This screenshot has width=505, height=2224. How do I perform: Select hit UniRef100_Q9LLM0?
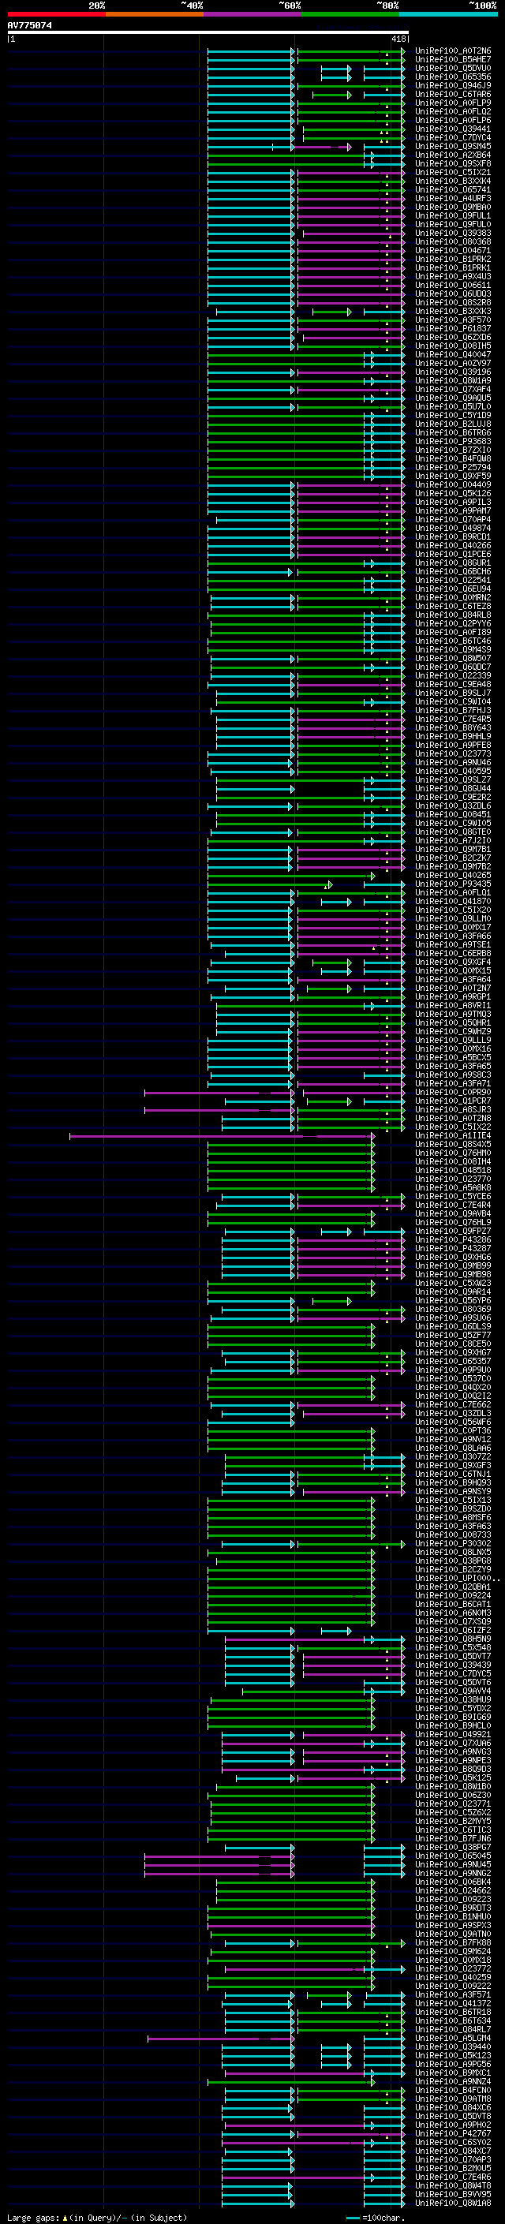pyautogui.click(x=453, y=918)
